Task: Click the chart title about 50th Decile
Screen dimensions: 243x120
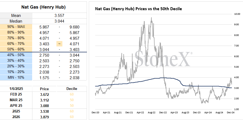Action: point(139,9)
